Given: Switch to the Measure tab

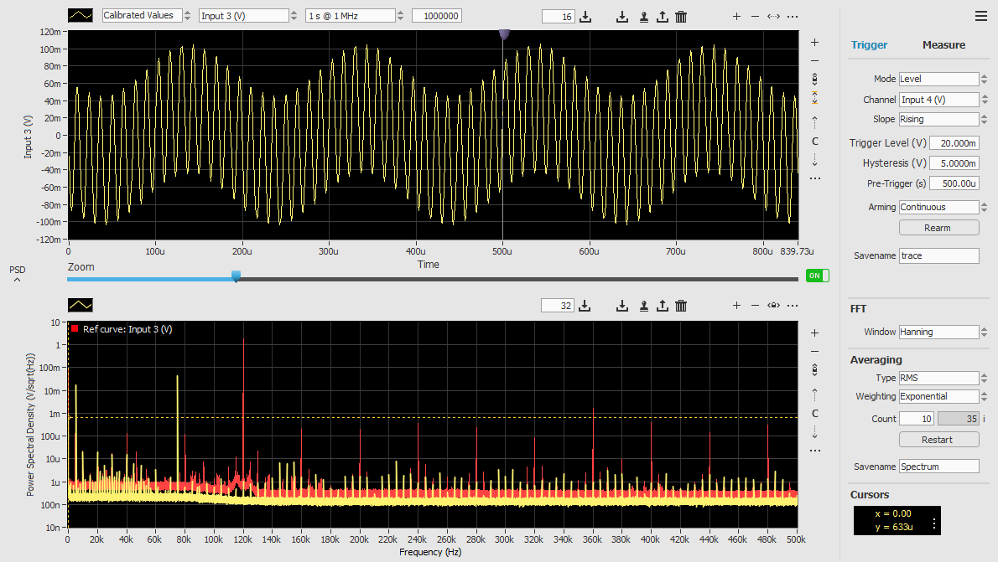Looking at the screenshot, I should tap(943, 44).
